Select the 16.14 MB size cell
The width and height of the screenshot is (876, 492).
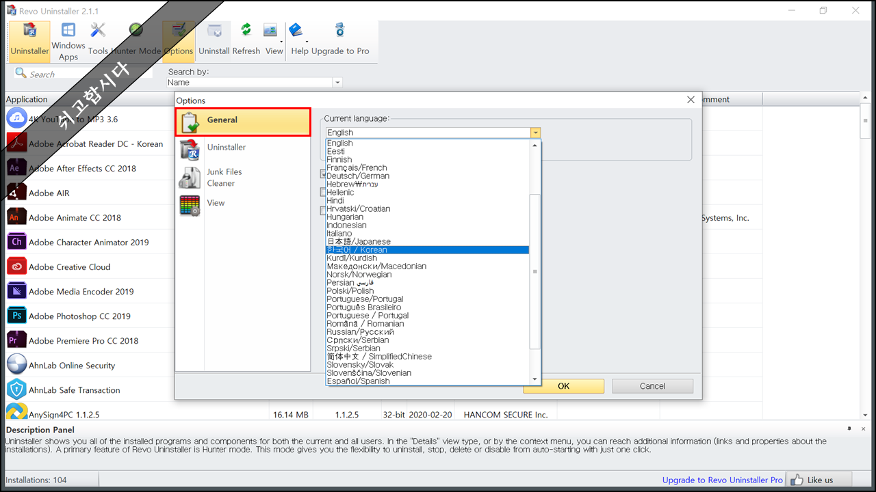[x=290, y=415]
